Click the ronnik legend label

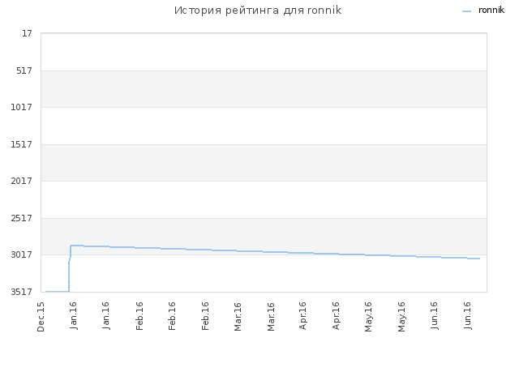coord(491,11)
